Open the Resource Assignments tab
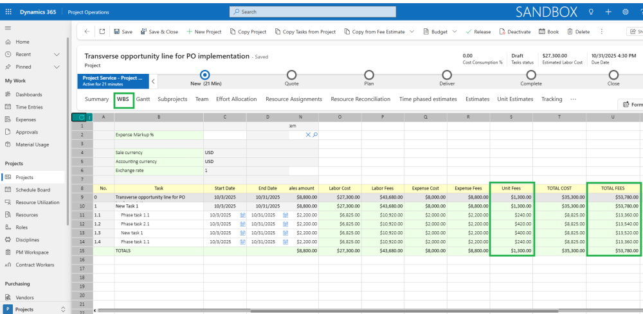This screenshot has height=314, width=643. point(293,100)
